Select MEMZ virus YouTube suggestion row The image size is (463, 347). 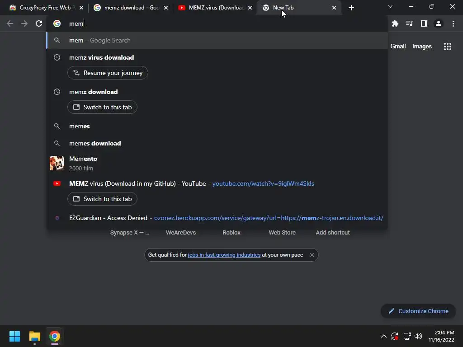point(217,183)
